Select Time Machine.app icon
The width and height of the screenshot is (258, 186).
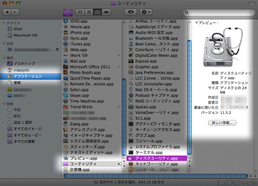point(66,101)
